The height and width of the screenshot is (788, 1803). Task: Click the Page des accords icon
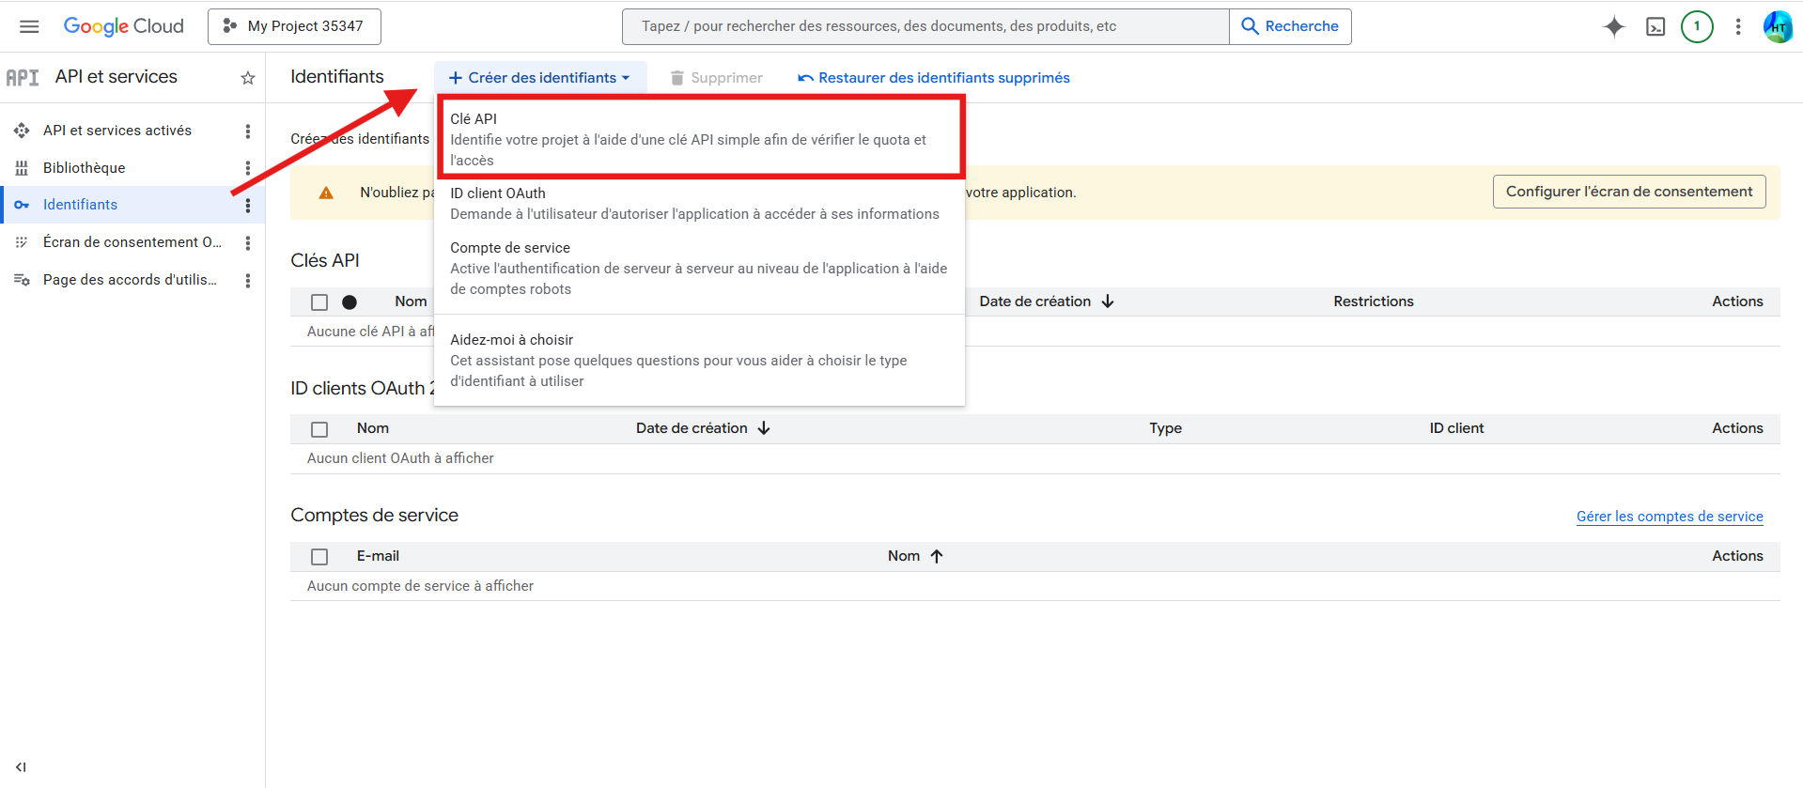coord(22,280)
